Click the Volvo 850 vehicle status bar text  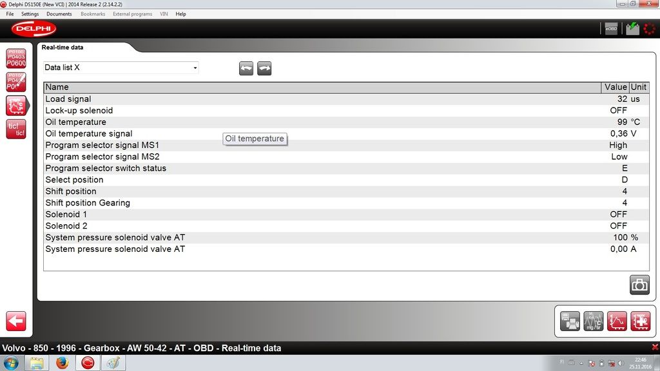click(141, 348)
